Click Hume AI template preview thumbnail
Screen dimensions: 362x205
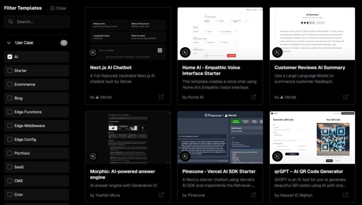click(220, 34)
